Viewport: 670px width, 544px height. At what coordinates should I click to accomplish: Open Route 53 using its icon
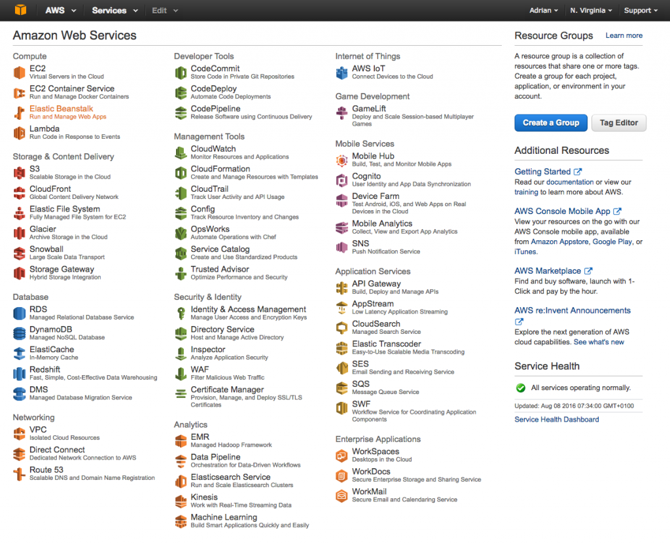[x=19, y=473]
